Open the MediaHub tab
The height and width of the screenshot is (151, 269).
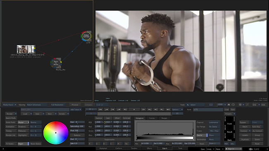[103, 148]
